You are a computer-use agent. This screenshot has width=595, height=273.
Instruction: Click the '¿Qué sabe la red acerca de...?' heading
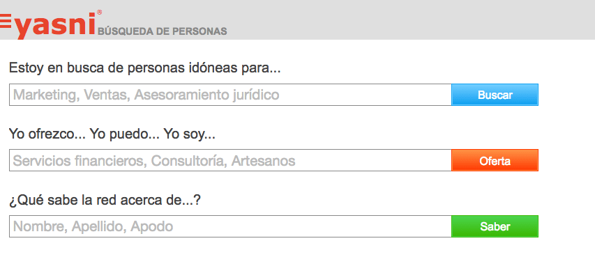(105, 201)
